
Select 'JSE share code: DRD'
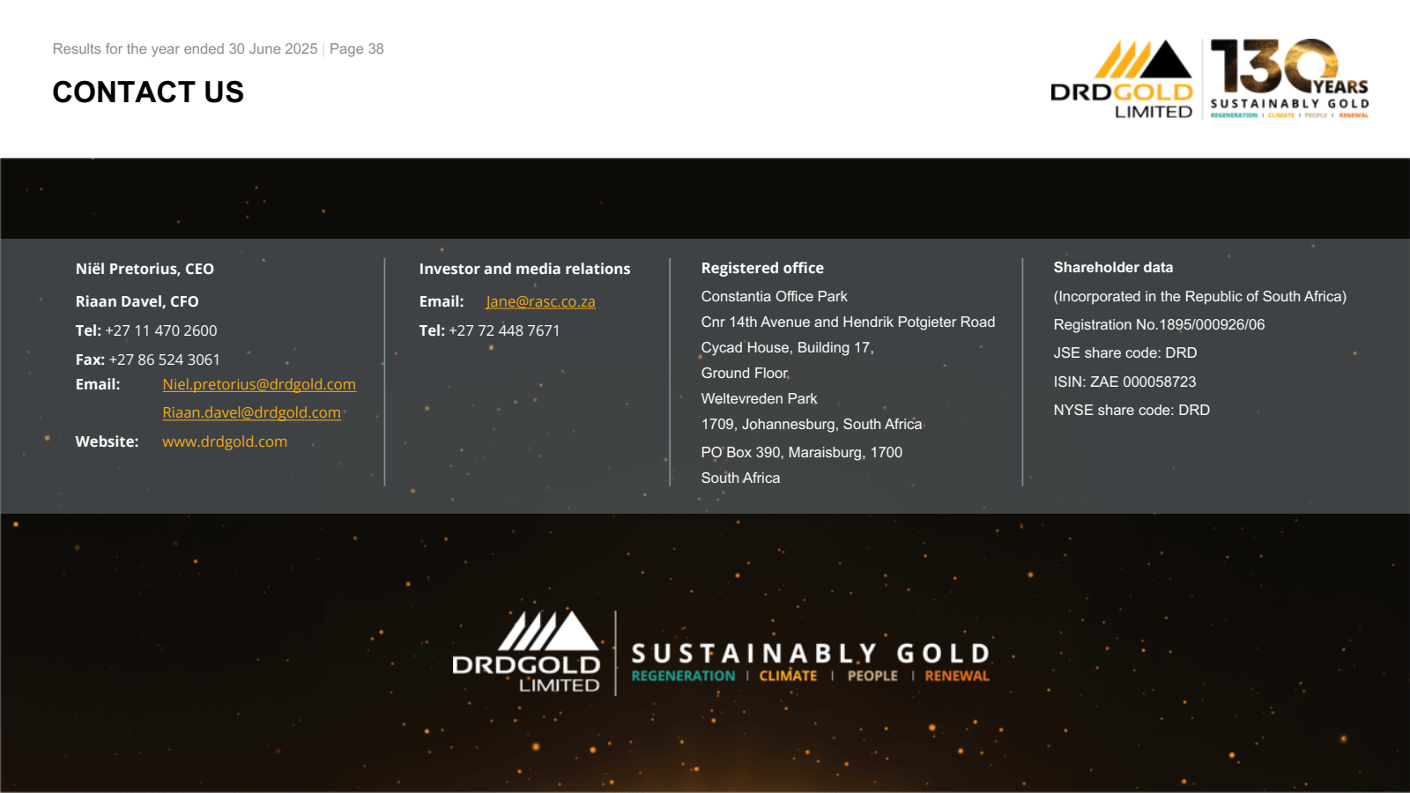(1125, 352)
